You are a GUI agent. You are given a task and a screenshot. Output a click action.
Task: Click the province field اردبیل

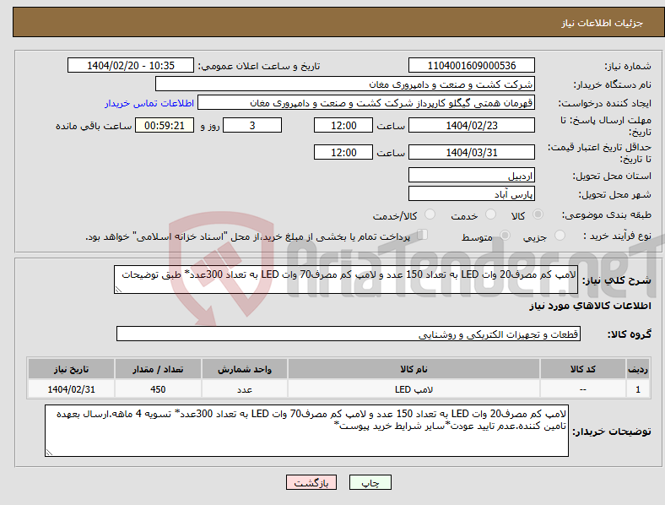click(471, 176)
